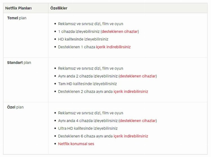Click "Ultra HD kalitesinde izleyebilirsiniz" text

88,128
